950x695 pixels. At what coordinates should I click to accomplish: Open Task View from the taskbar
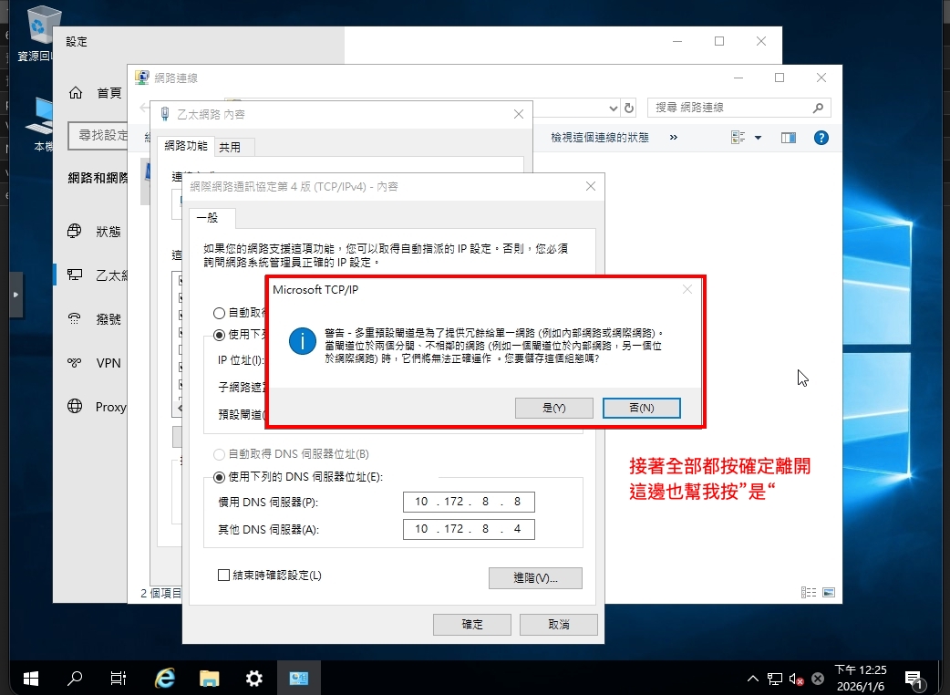[x=119, y=678]
